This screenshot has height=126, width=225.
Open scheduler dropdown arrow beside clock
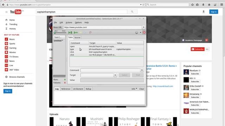(141, 33)
